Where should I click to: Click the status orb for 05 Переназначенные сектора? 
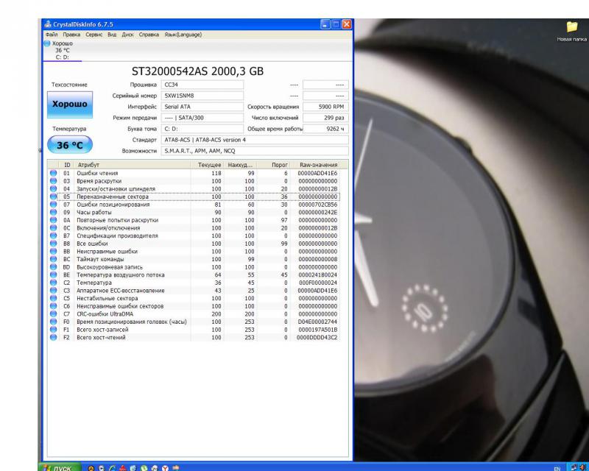click(x=53, y=196)
